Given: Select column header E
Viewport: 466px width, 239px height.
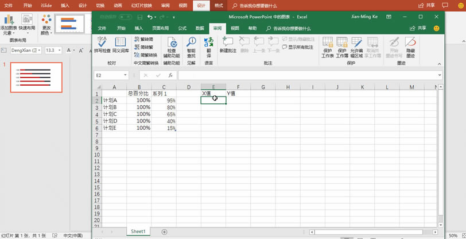Looking at the screenshot, I should tap(213, 87).
